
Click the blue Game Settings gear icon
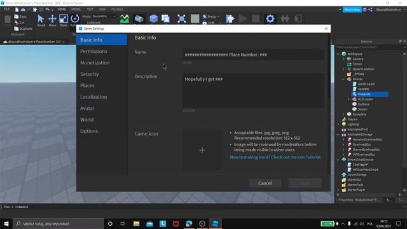tap(270, 18)
